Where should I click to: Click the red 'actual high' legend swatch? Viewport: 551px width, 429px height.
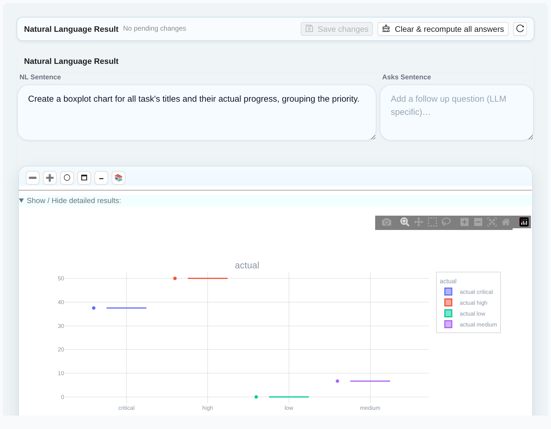tap(448, 302)
